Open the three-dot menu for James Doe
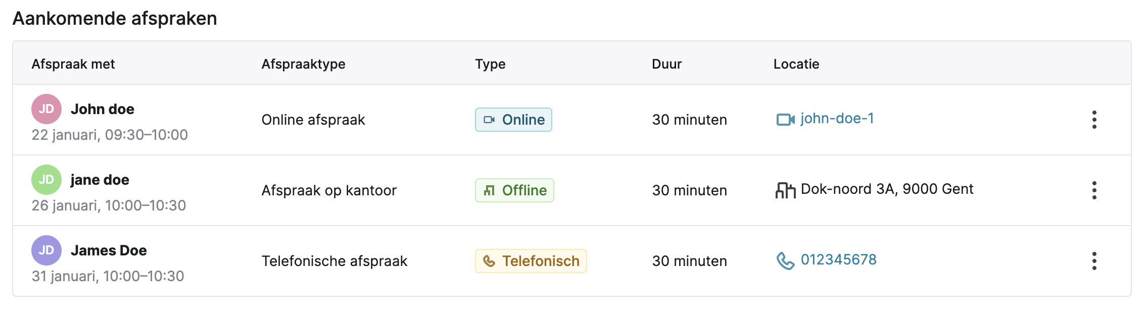The height and width of the screenshot is (318, 1147). (1094, 261)
